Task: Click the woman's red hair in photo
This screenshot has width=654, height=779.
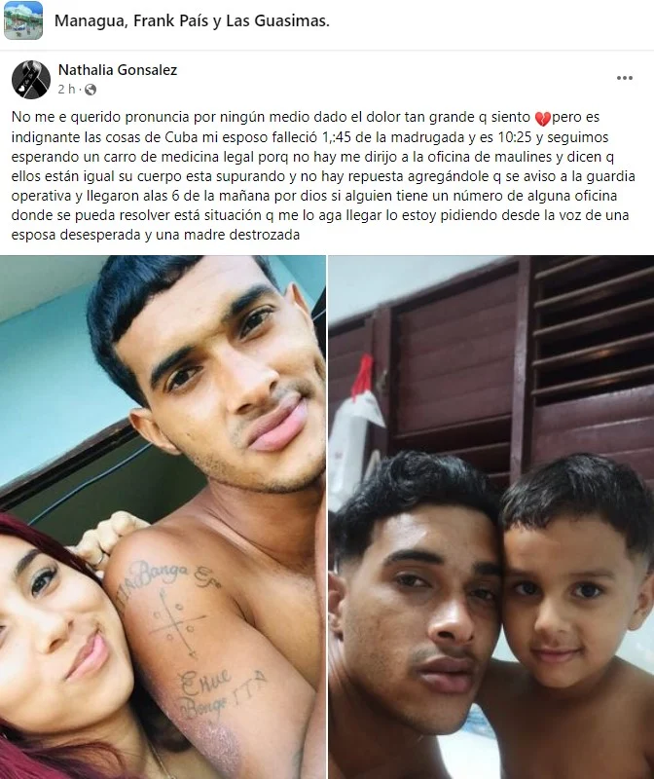Action: click(40, 539)
